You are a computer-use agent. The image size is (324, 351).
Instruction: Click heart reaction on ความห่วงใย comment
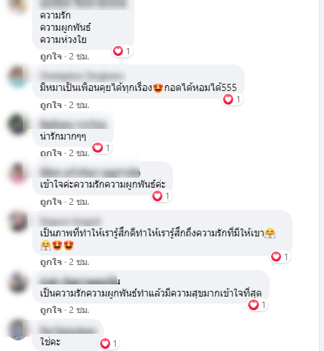pyautogui.click(x=122, y=51)
